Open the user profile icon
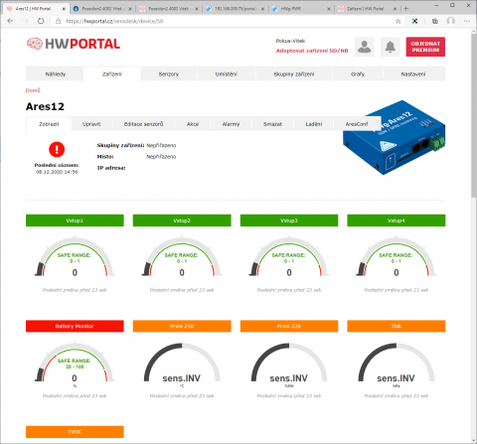The width and height of the screenshot is (477, 444). coord(365,47)
